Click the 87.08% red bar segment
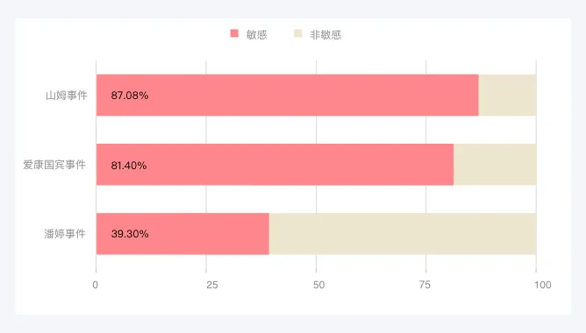 (288, 96)
